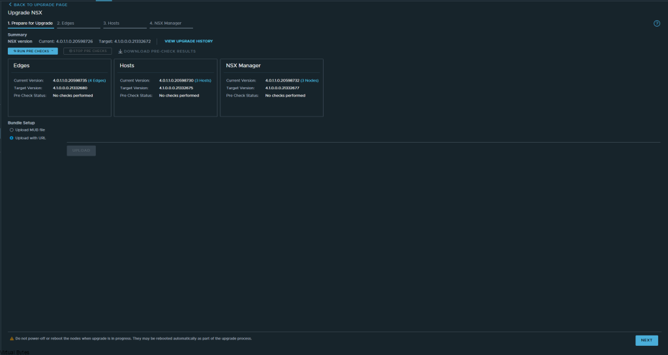Click NSX Manager target version 4.1.0.0.0.21332677

click(282, 88)
